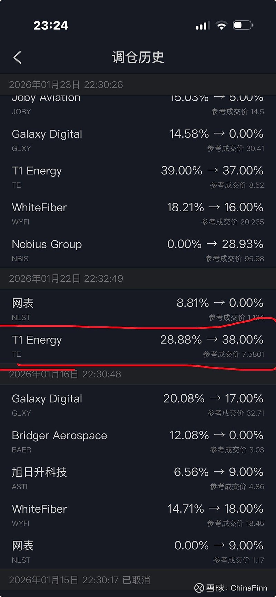Tap the Nebius Group NBIS entry

click(138, 251)
